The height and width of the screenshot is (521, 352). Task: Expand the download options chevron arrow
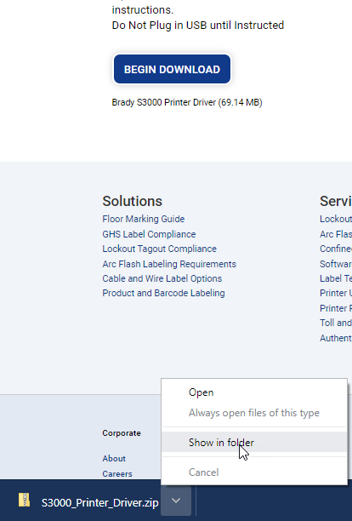click(x=176, y=501)
